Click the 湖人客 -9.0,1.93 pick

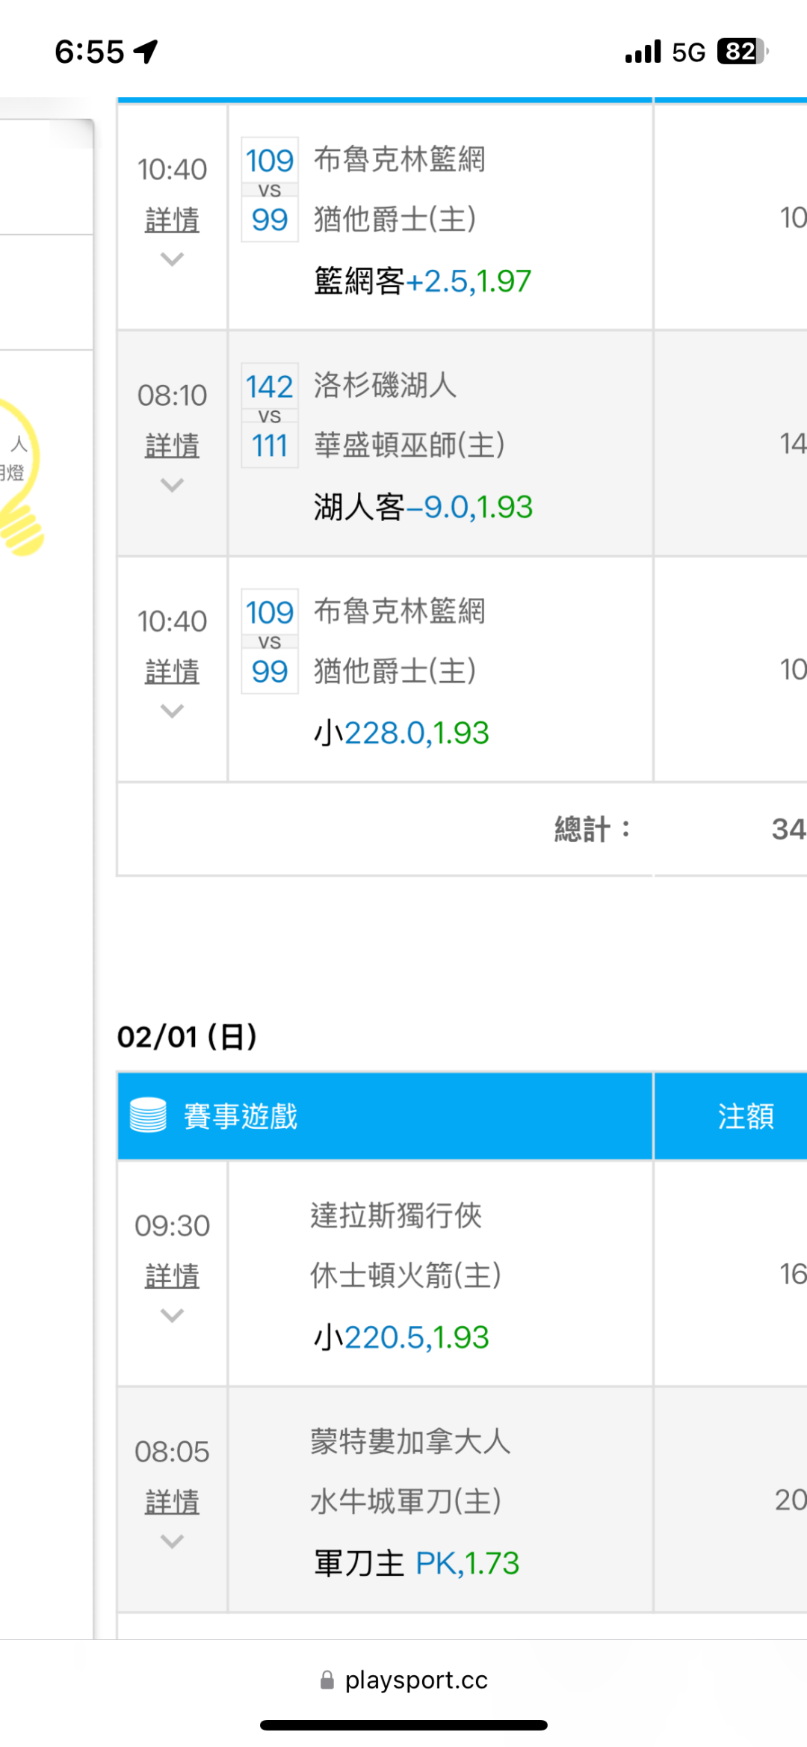click(423, 507)
